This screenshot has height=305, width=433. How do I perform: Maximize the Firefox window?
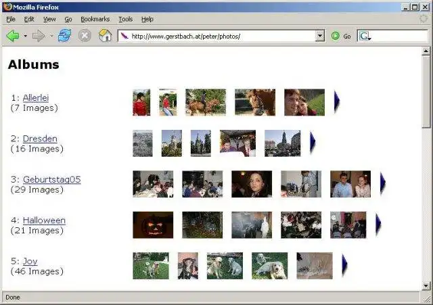click(415, 7)
